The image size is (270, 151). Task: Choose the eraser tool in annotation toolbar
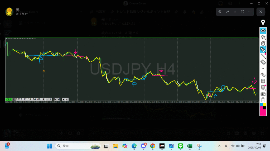[x=263, y=62]
